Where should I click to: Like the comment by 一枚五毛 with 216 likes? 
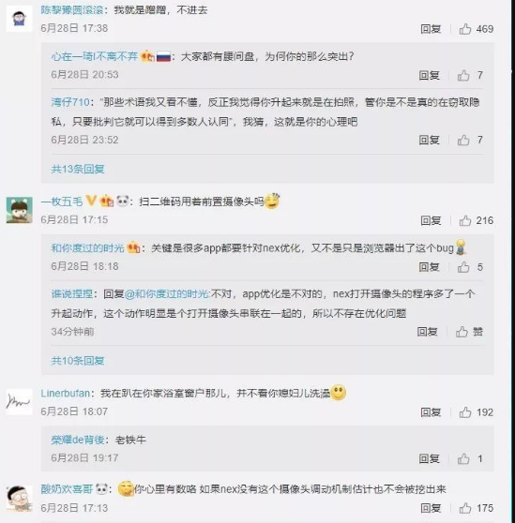465,220
